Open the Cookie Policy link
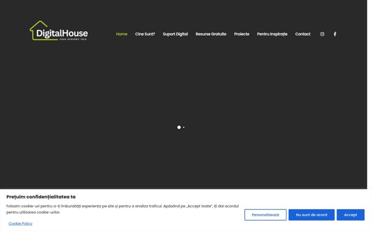 click(x=20, y=223)
